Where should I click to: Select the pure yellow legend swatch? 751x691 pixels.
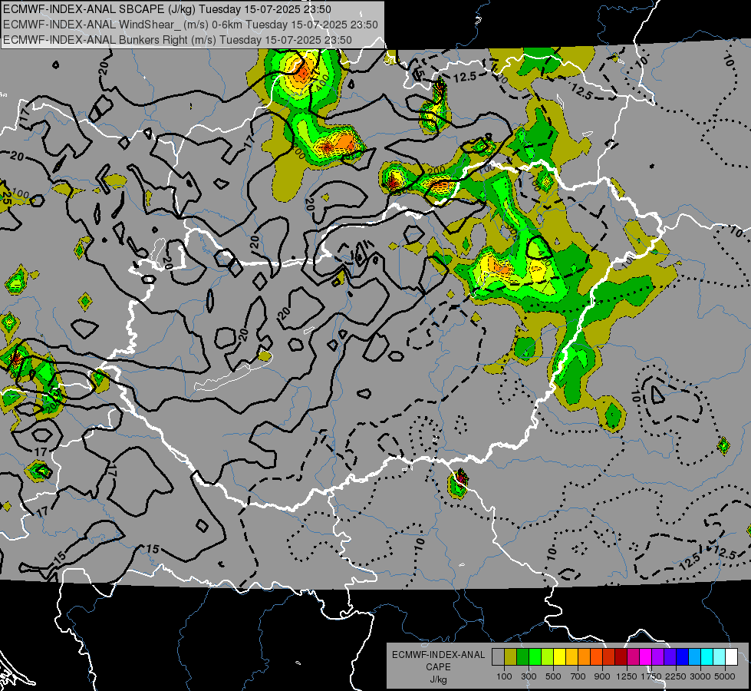(559, 656)
